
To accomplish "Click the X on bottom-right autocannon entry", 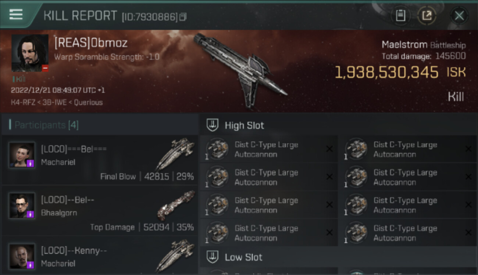I will (468, 232).
